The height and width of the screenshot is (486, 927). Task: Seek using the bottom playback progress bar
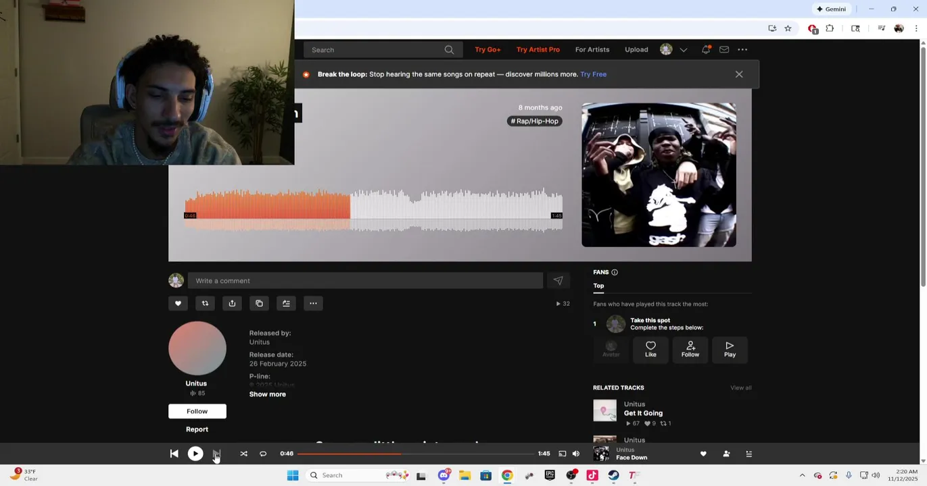pos(414,454)
